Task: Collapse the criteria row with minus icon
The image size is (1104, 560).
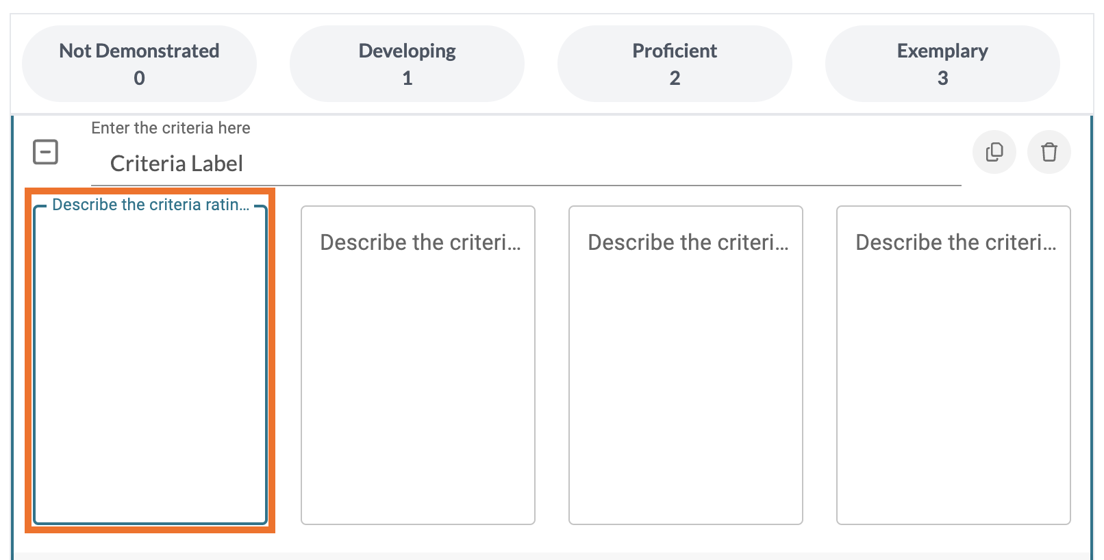Action: coord(46,152)
